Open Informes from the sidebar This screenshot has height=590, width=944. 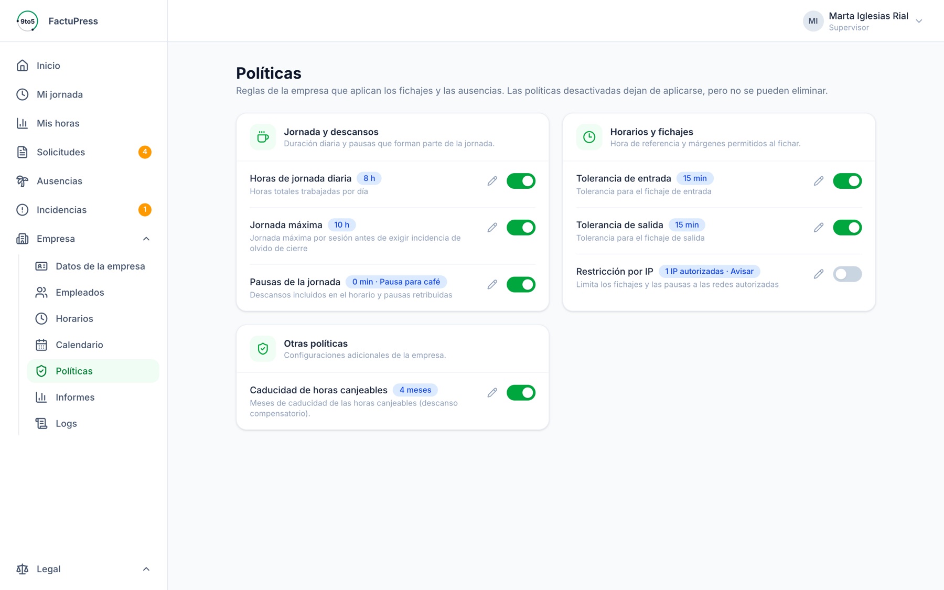tap(93, 398)
